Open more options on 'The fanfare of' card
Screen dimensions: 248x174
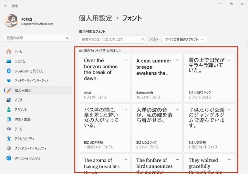[177, 160]
